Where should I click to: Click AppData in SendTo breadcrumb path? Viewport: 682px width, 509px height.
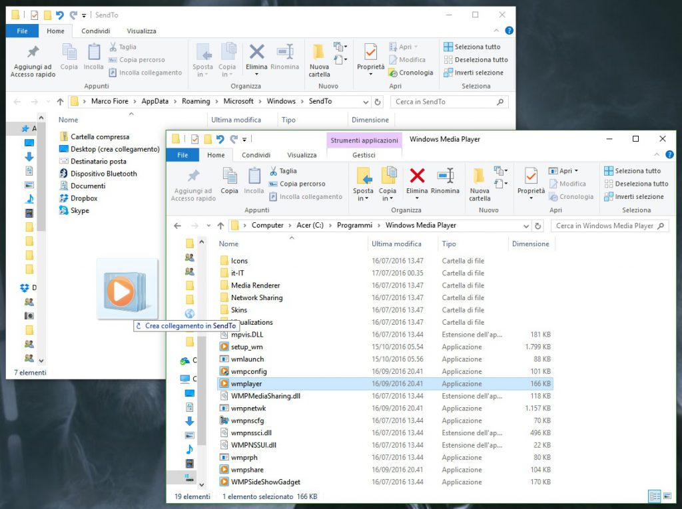tap(155, 101)
